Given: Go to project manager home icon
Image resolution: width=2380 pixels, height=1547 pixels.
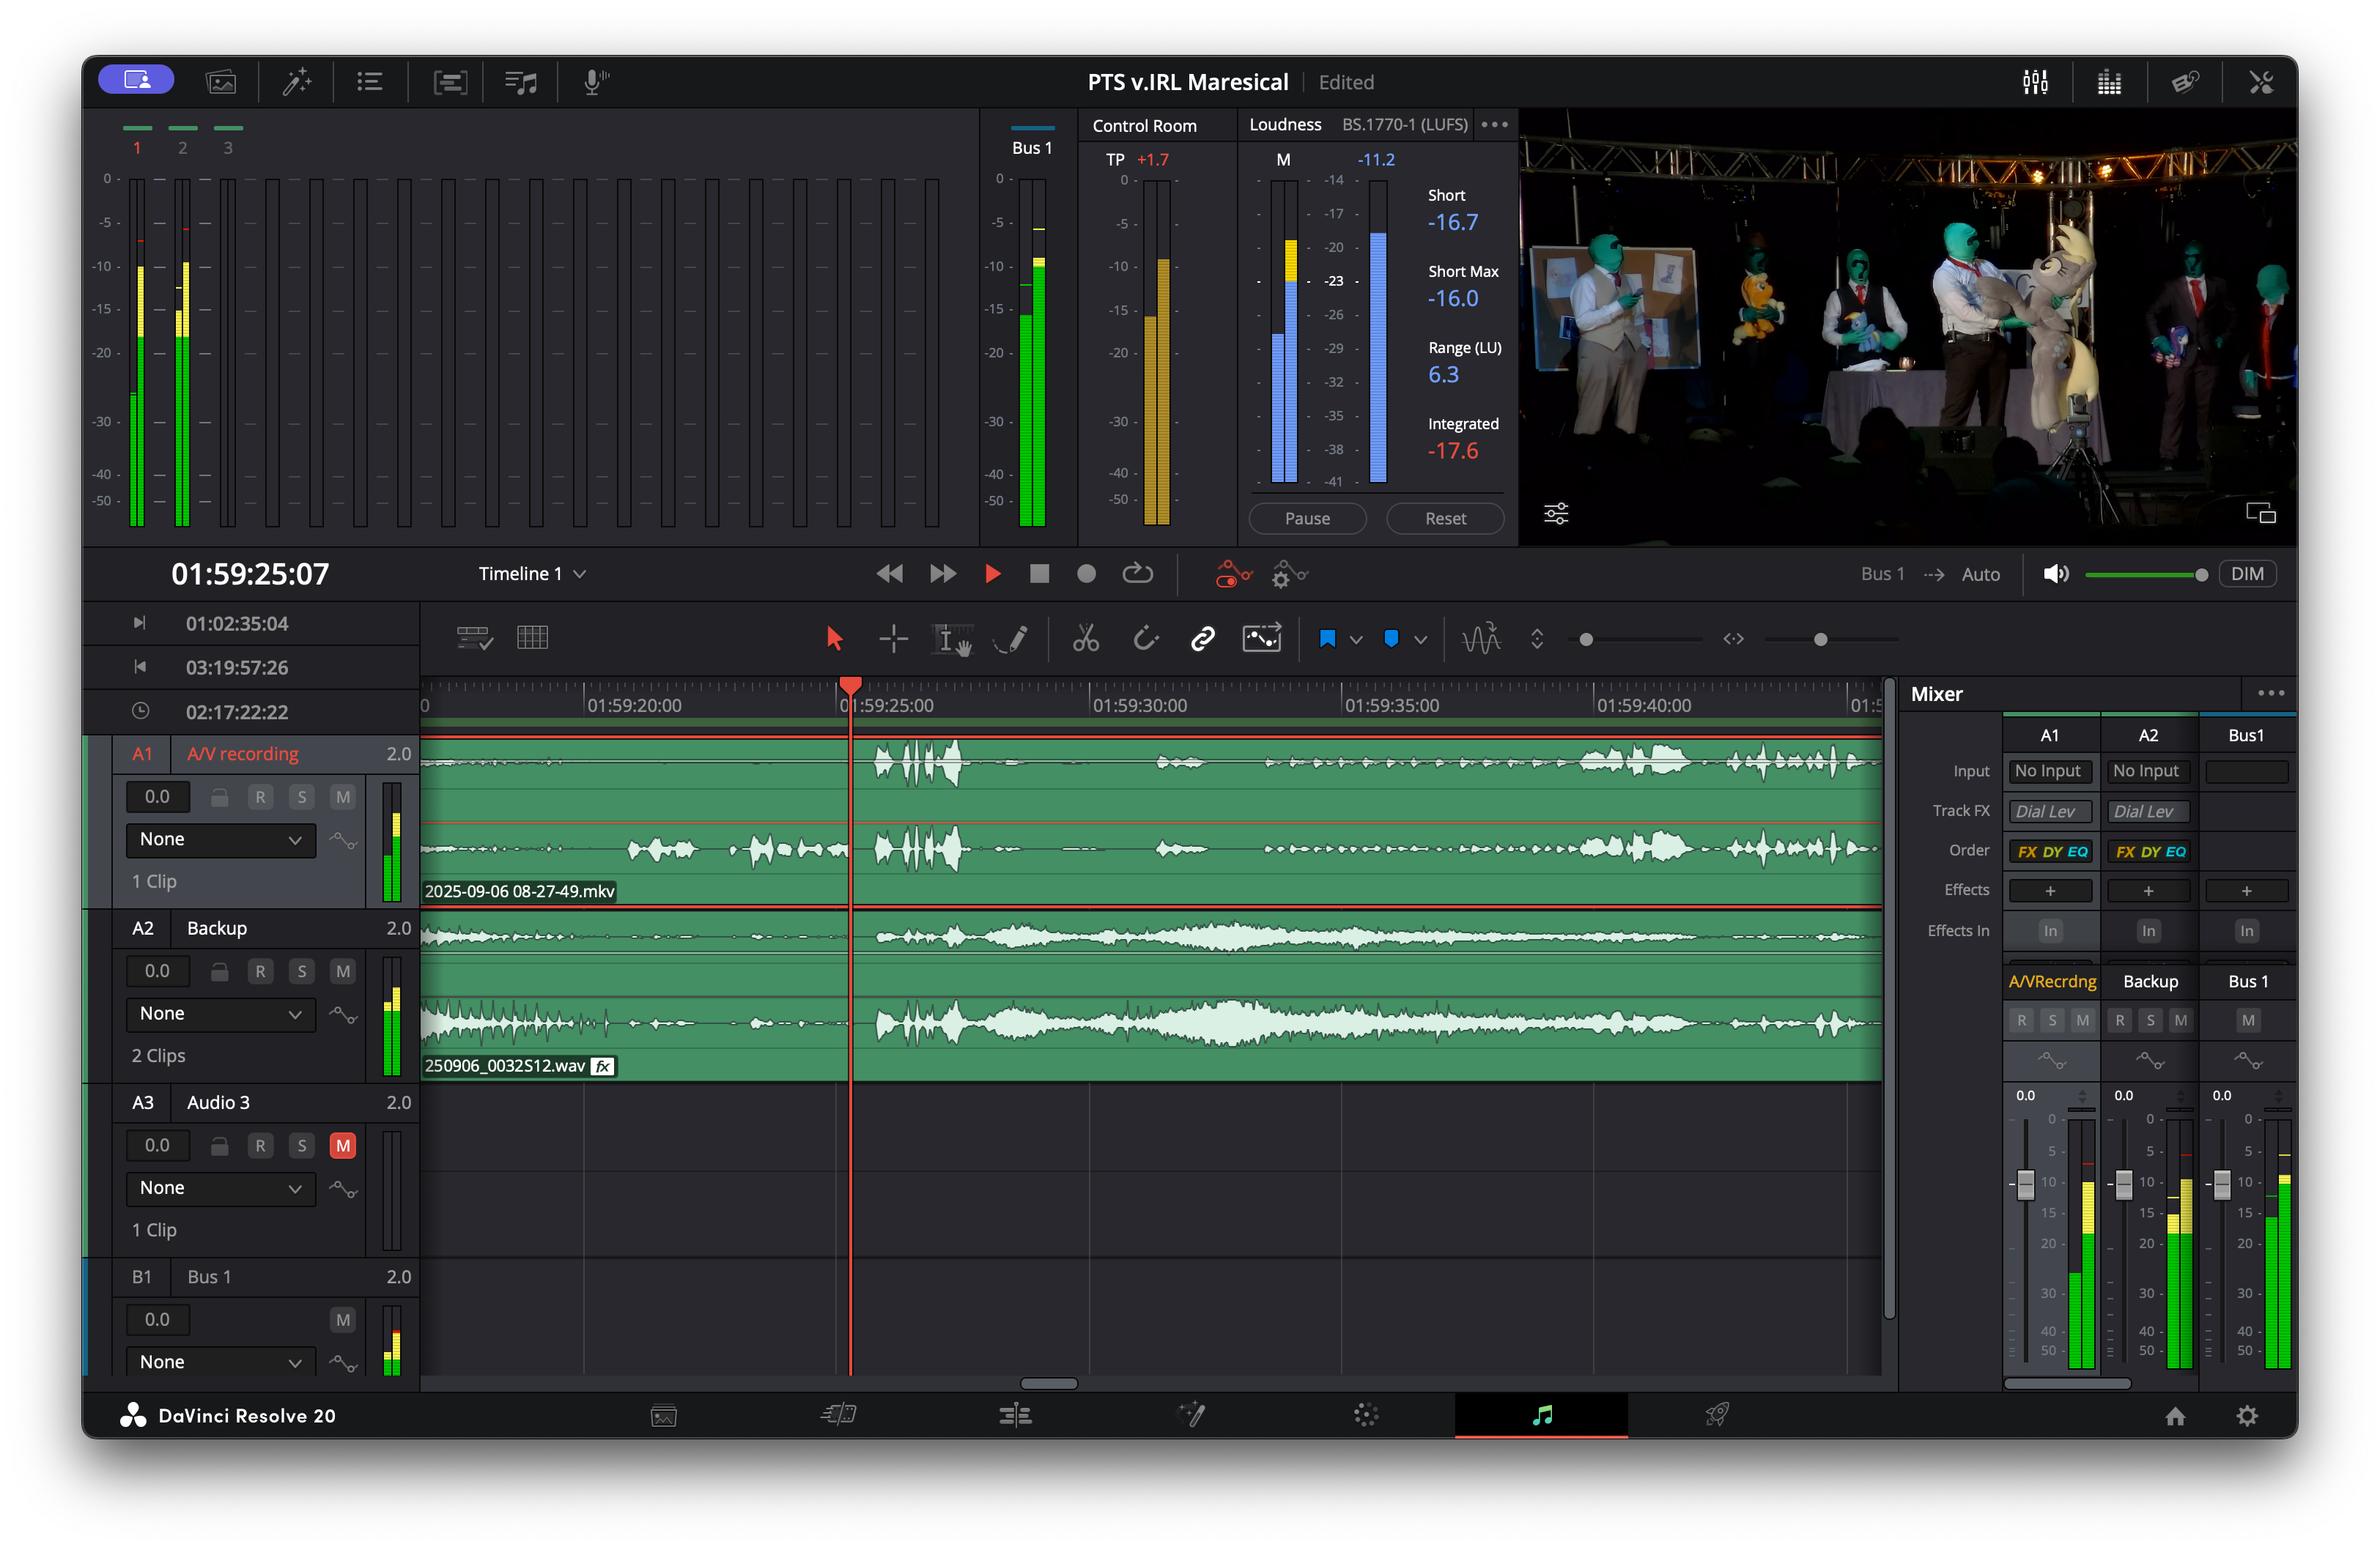Looking at the screenshot, I should click(x=2175, y=1415).
